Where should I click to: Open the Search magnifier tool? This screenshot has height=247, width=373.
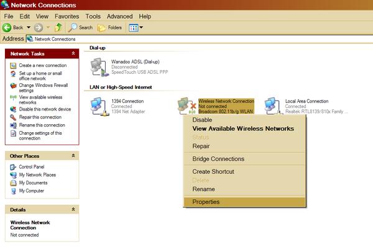(73, 27)
